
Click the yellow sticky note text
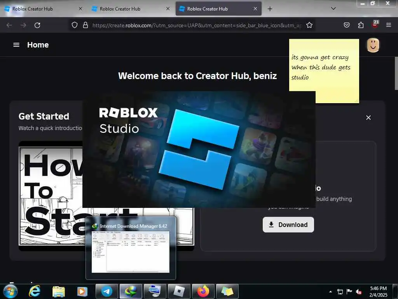click(x=321, y=67)
